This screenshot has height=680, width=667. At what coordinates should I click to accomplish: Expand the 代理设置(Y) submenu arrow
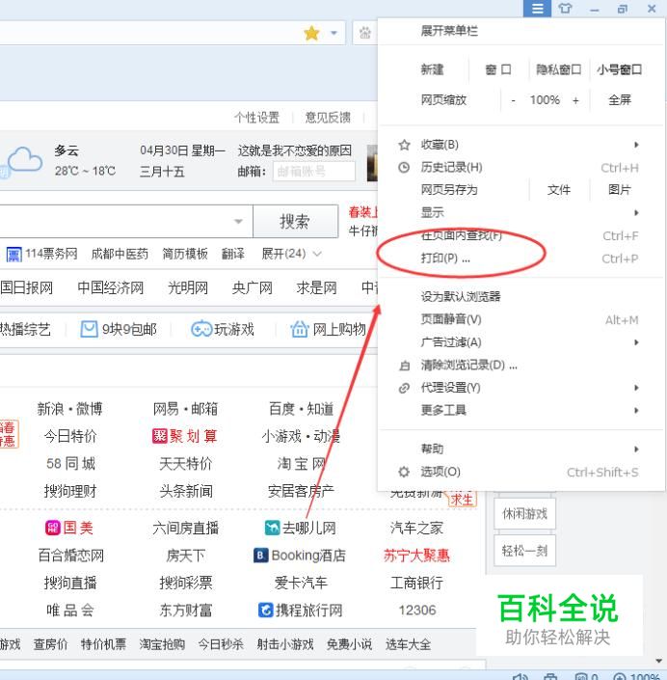click(x=636, y=388)
